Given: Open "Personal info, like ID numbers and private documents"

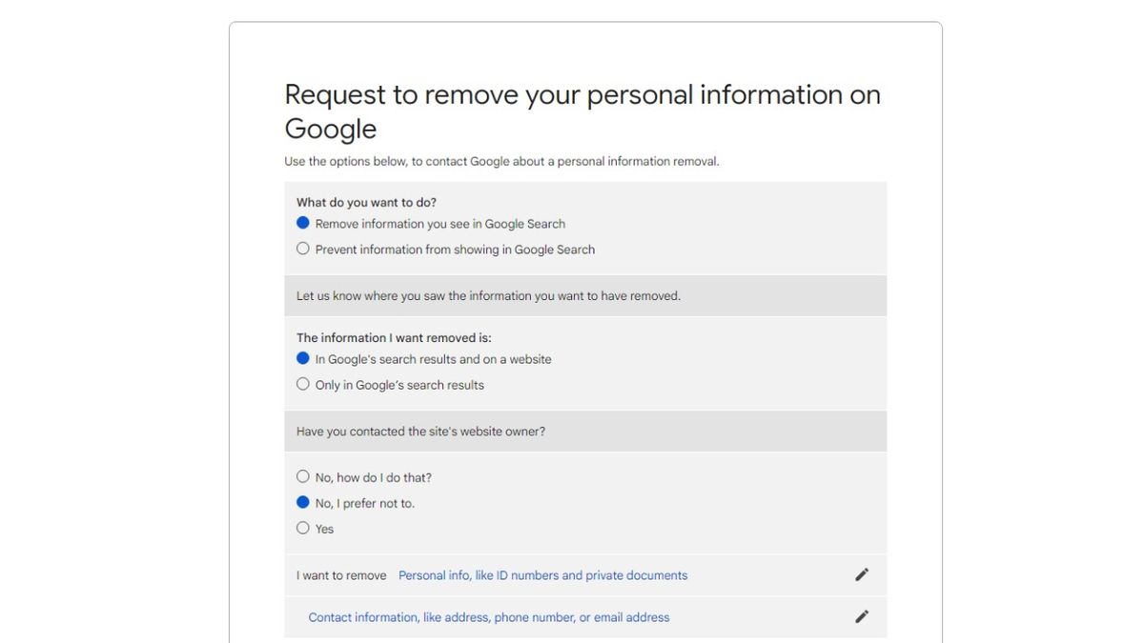Looking at the screenshot, I should (x=542, y=574).
